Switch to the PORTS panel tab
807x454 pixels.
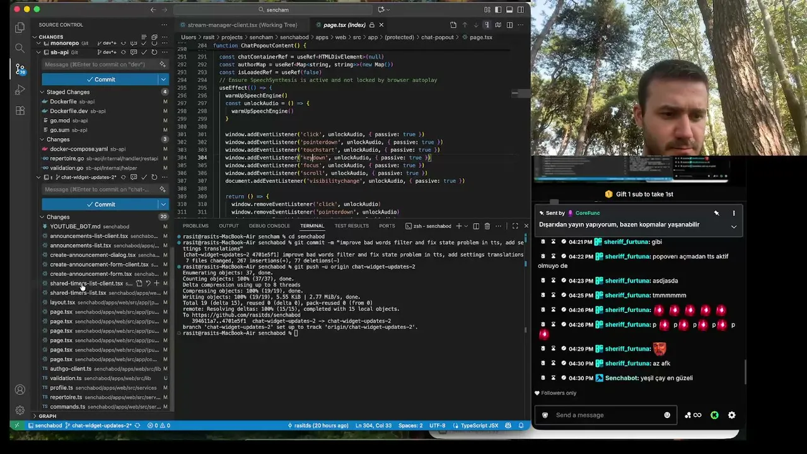[387, 226]
